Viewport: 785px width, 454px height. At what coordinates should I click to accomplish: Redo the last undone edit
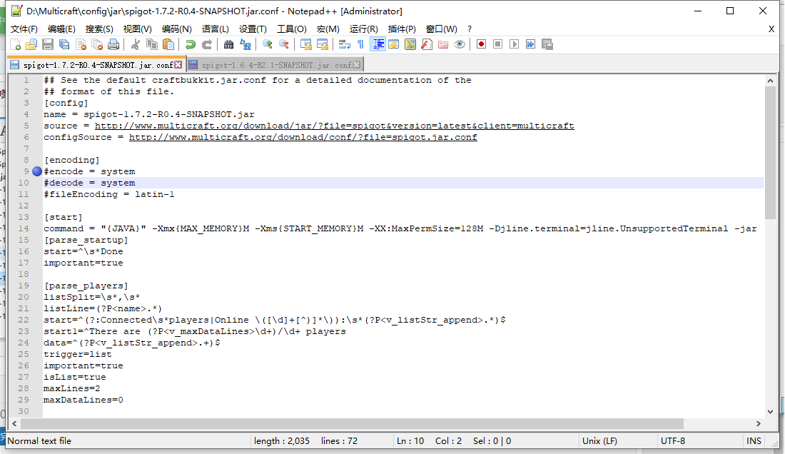(x=207, y=44)
